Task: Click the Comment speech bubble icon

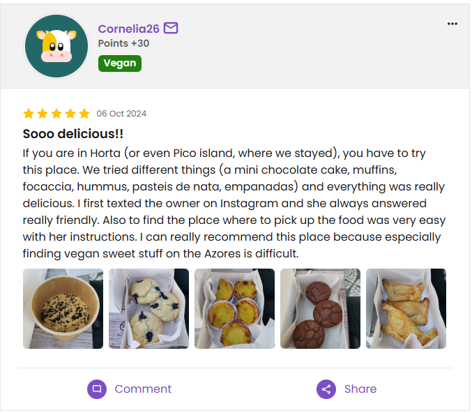Action: point(97,389)
